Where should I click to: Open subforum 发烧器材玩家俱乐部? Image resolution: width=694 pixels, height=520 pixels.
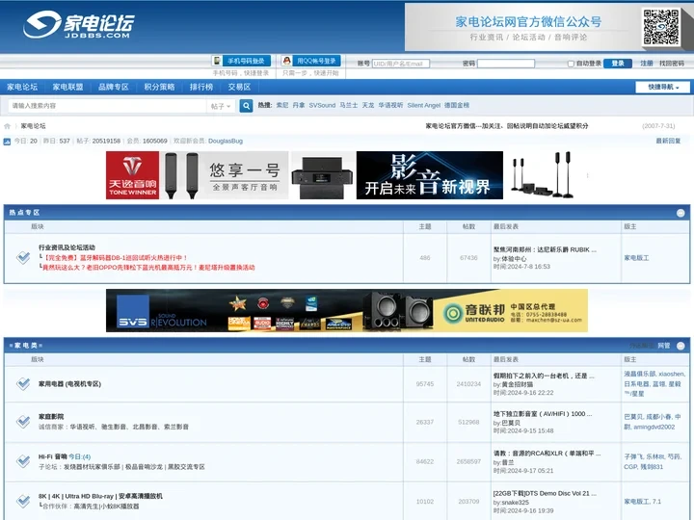(x=93, y=466)
